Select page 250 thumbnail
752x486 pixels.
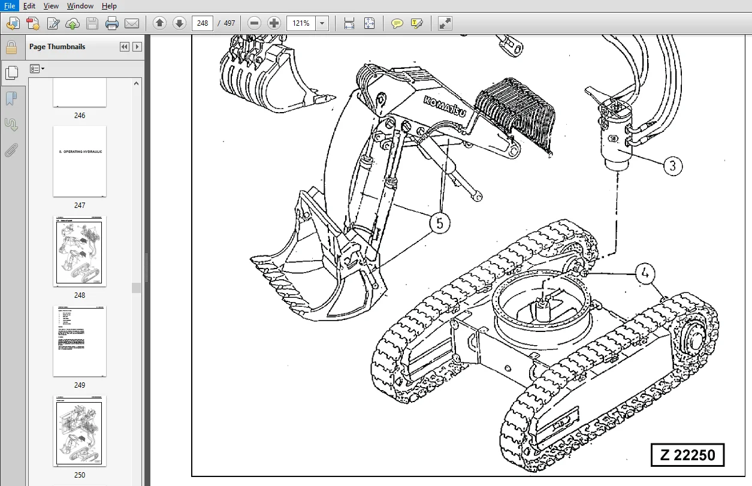pos(80,431)
